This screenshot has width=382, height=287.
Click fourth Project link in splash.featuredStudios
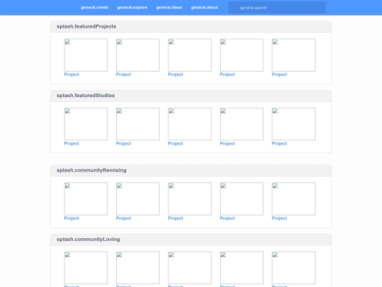coord(227,143)
